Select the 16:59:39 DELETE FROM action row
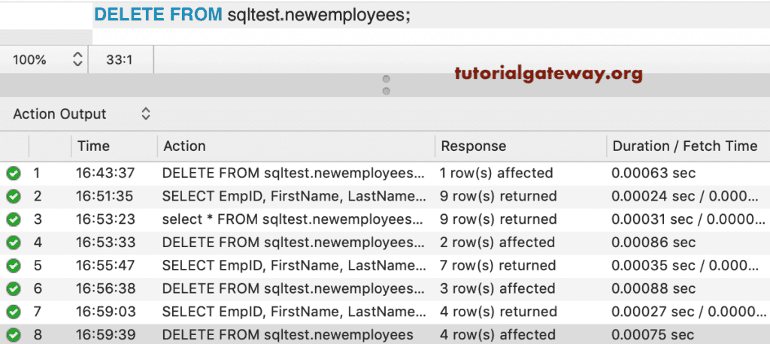Image resolution: width=770 pixels, height=344 pixels. [287, 335]
